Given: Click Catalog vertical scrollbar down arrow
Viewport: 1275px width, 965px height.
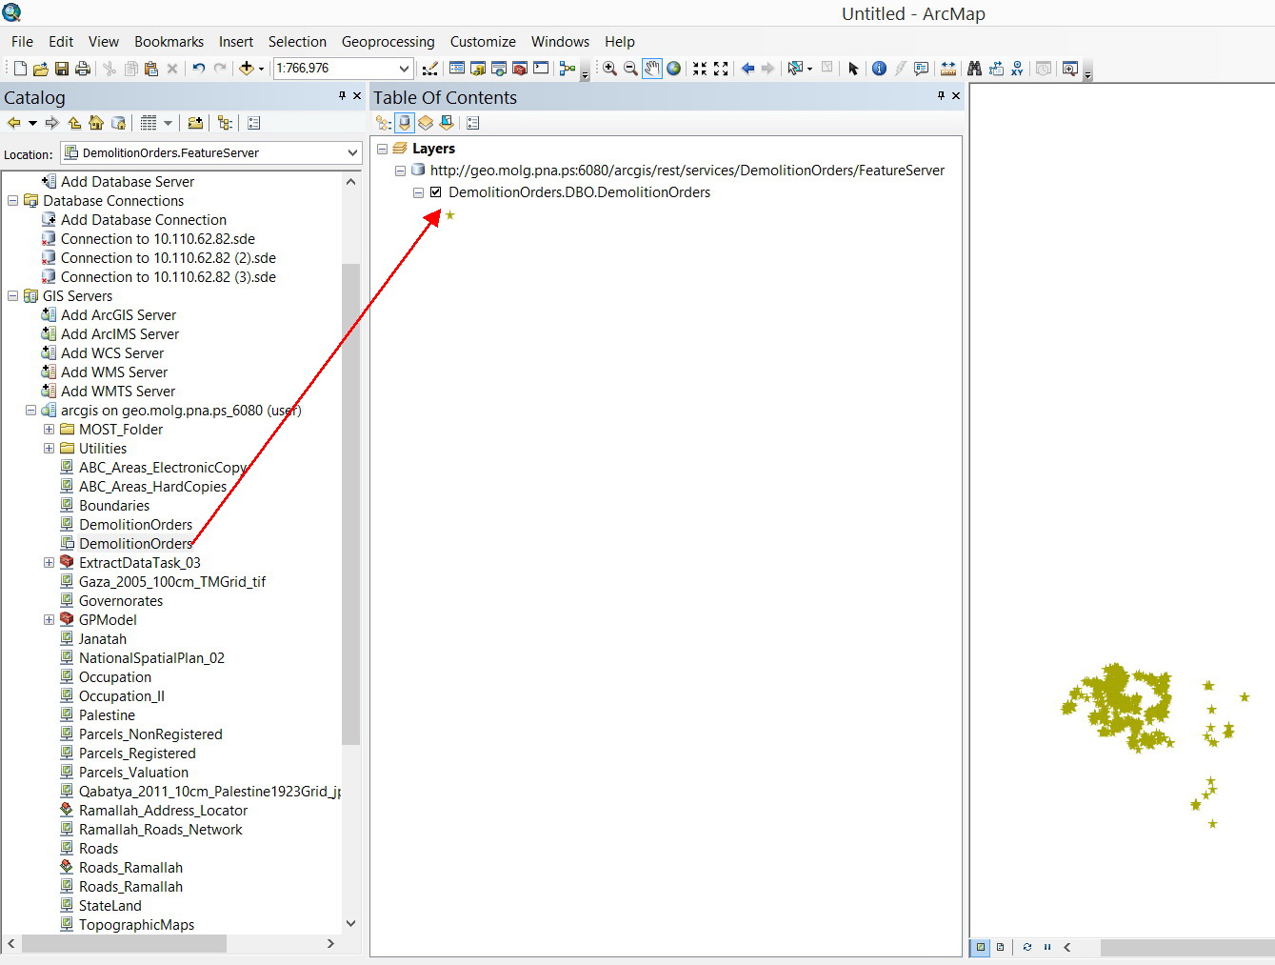Looking at the screenshot, I should tap(350, 923).
